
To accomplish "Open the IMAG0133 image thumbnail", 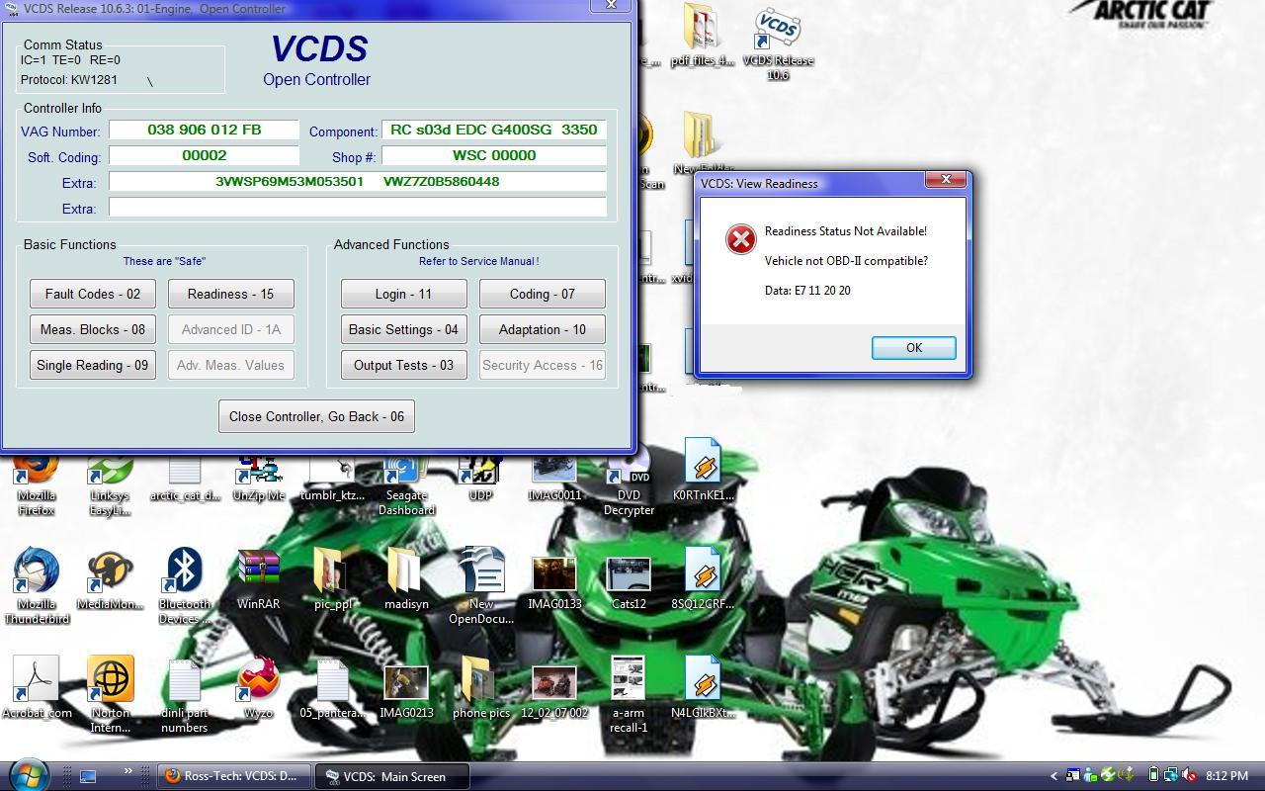I will 553,578.
